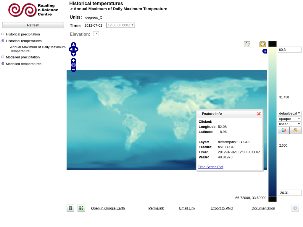Open the Documentation link
The width and height of the screenshot is (303, 227).
point(263,208)
